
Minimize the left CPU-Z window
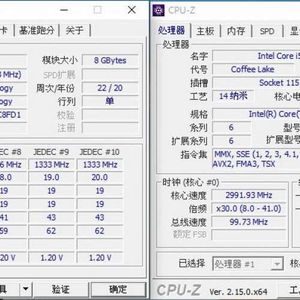pos(64,10)
